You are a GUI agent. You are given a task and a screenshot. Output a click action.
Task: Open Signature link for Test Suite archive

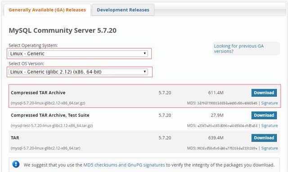[x=270, y=126]
